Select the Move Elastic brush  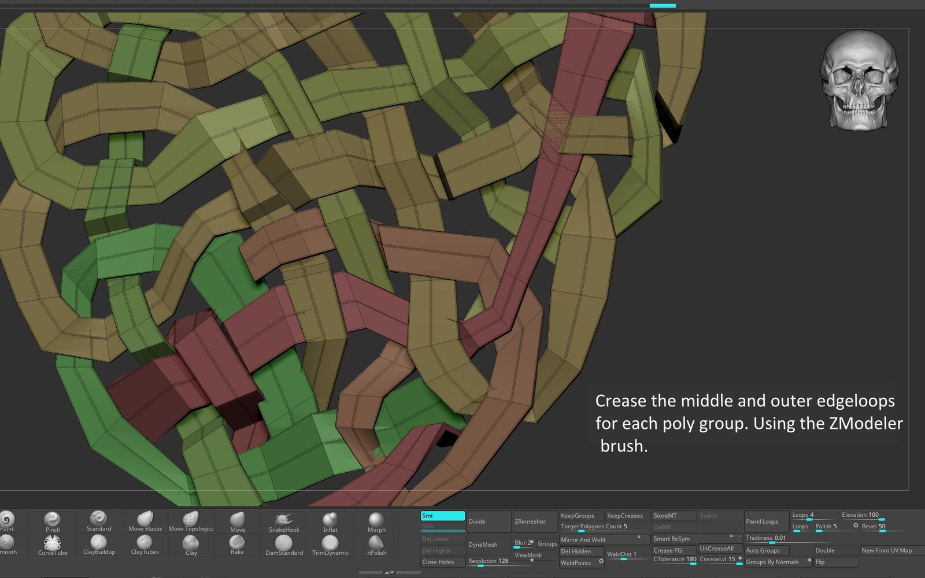tap(145, 521)
